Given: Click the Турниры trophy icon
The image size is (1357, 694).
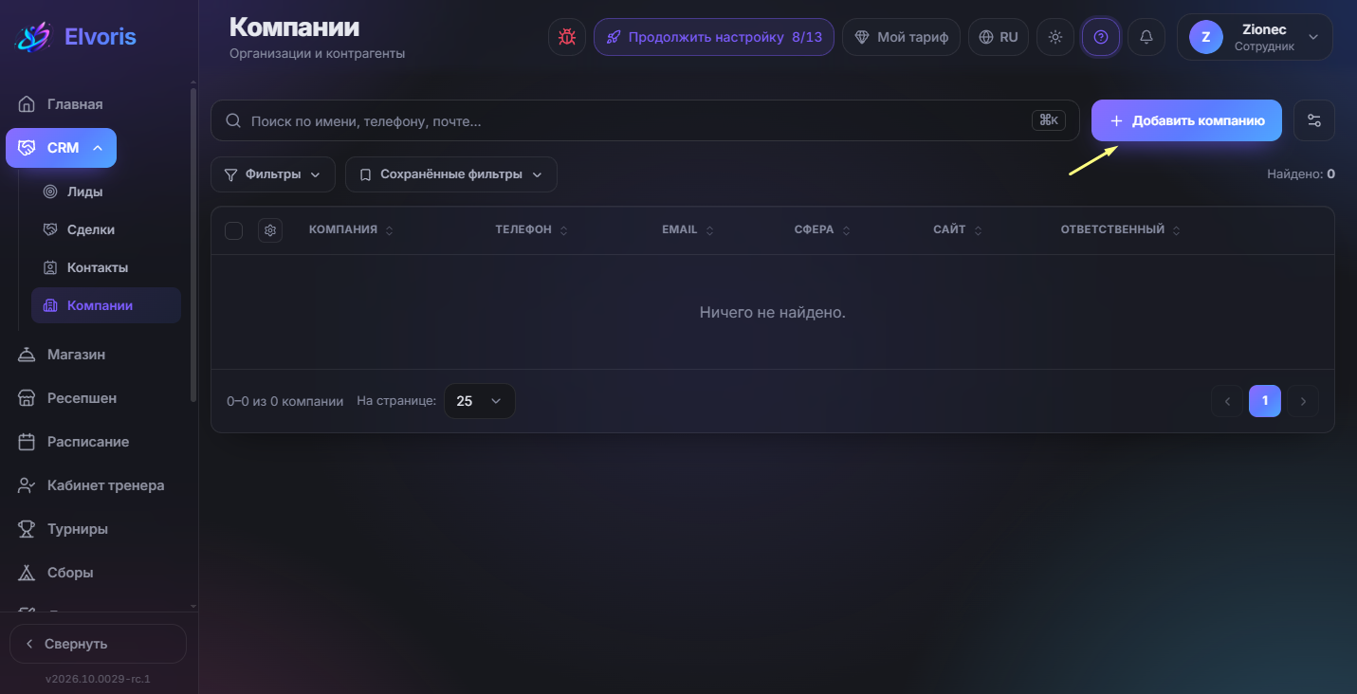Looking at the screenshot, I should click(x=28, y=529).
